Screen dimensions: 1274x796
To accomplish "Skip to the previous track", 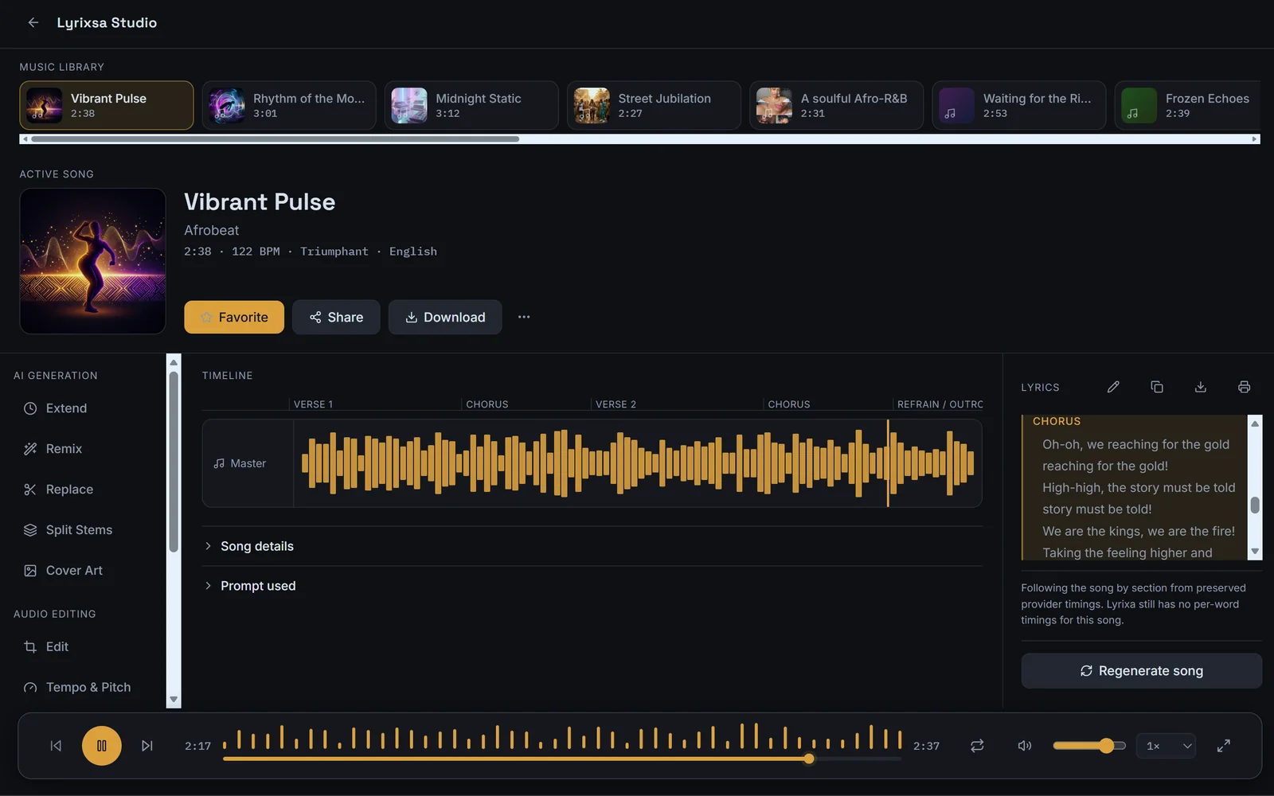I will click(x=56, y=746).
